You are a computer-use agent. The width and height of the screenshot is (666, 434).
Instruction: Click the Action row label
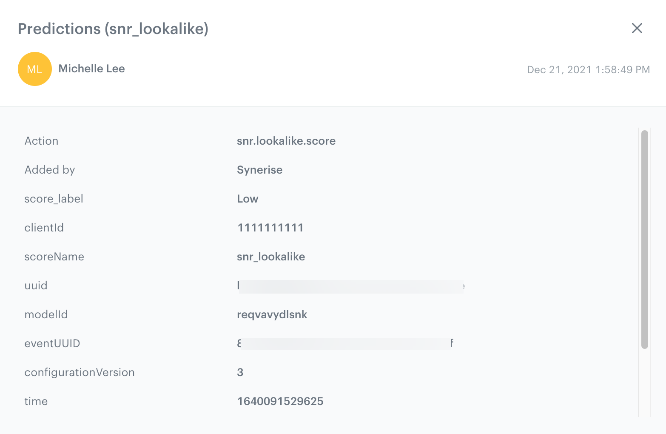[x=41, y=141]
